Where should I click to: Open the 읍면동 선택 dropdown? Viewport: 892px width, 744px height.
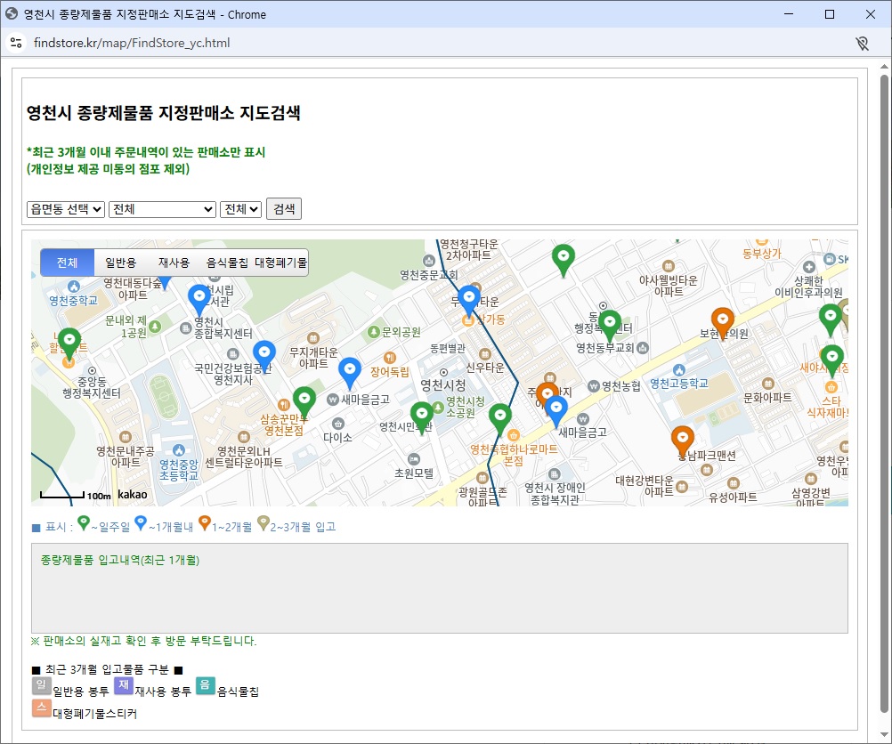(x=66, y=208)
